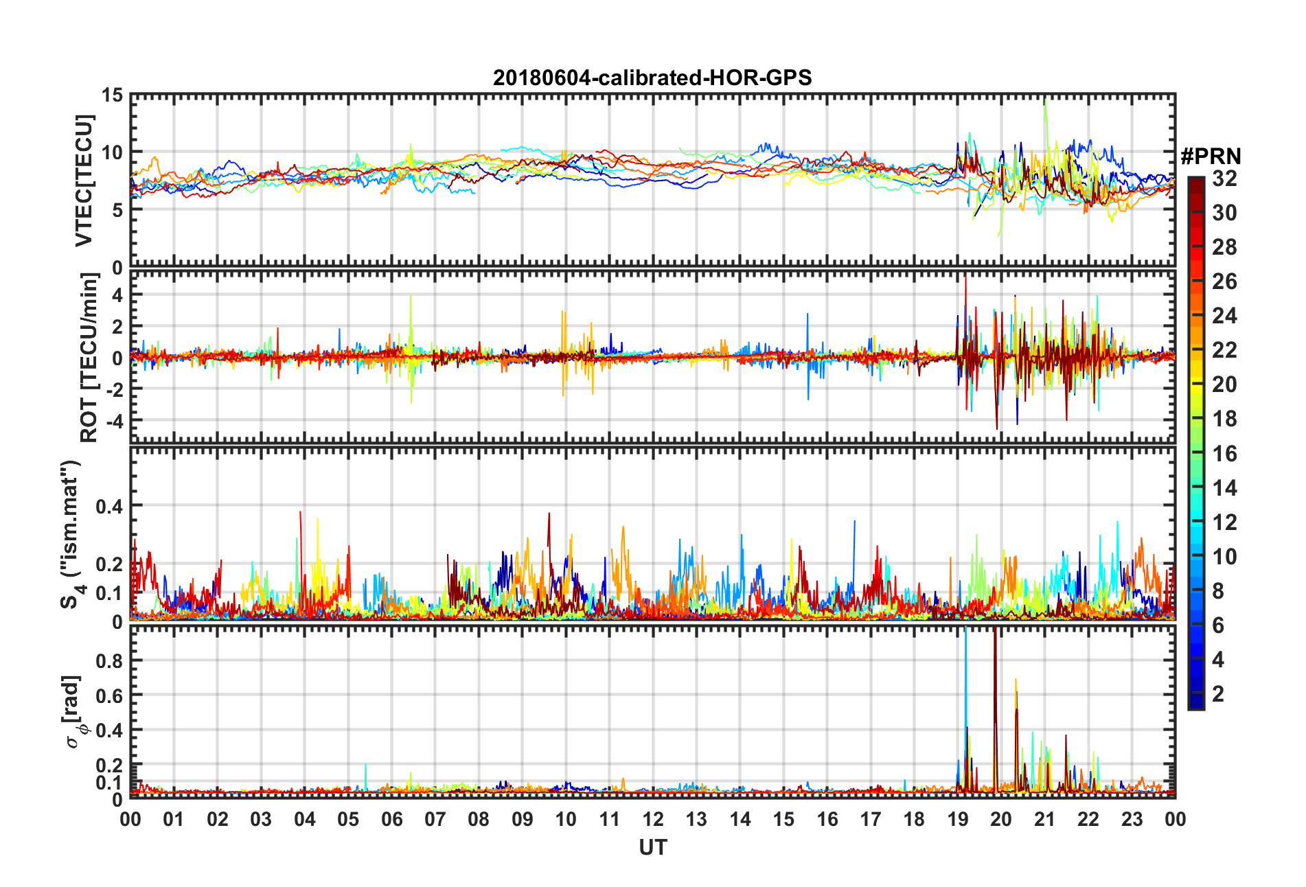The width and height of the screenshot is (1306, 887).
Task: Select the ROT axis tick label "-4"
Action: pos(114,419)
